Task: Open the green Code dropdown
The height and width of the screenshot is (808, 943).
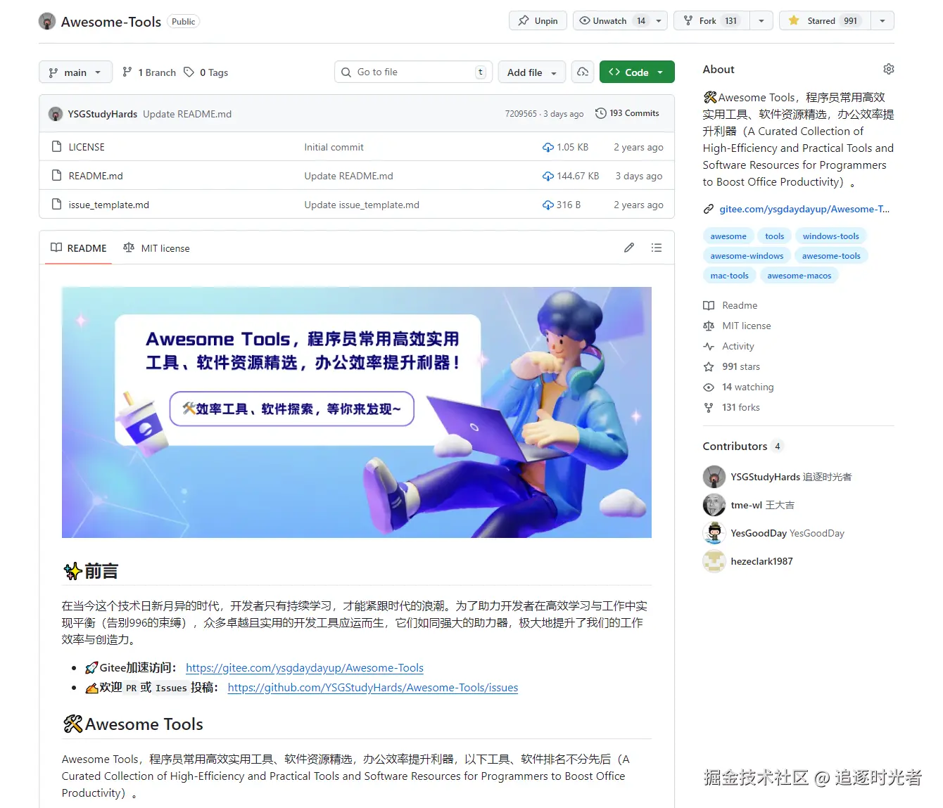Action: point(637,72)
